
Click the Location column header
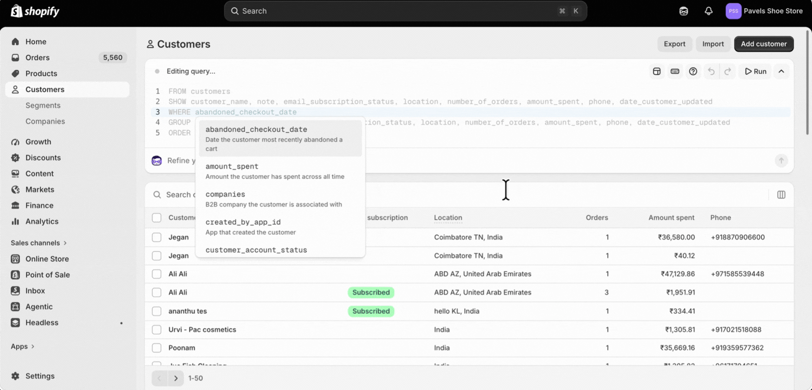coord(448,218)
